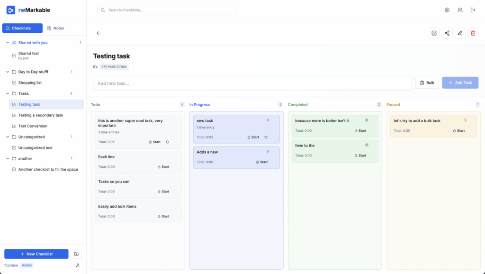The image size is (485, 274).
Task: Switch to the Notes tab
Action: (55, 28)
